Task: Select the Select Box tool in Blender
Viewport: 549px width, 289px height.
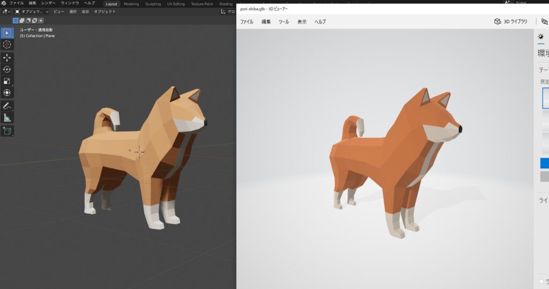Action: (8, 33)
